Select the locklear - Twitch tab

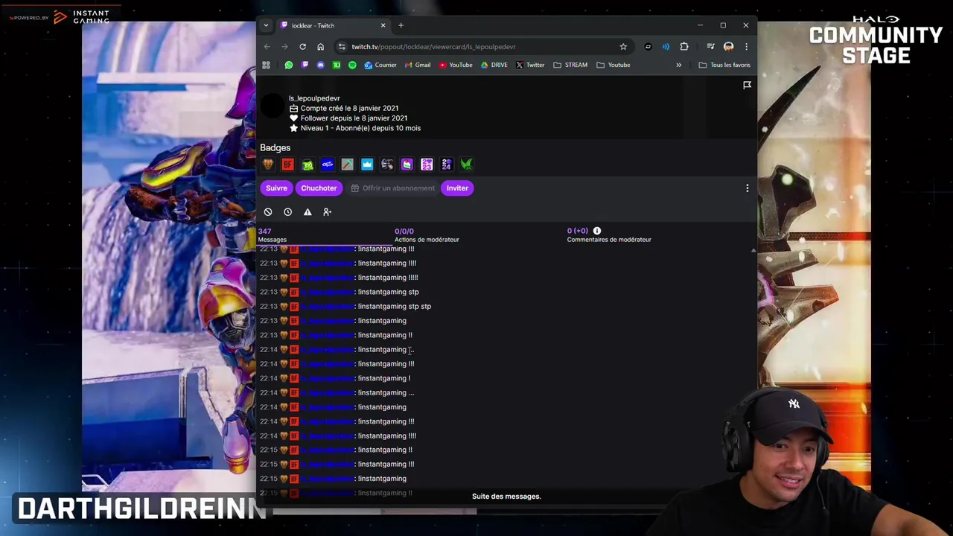[333, 26]
